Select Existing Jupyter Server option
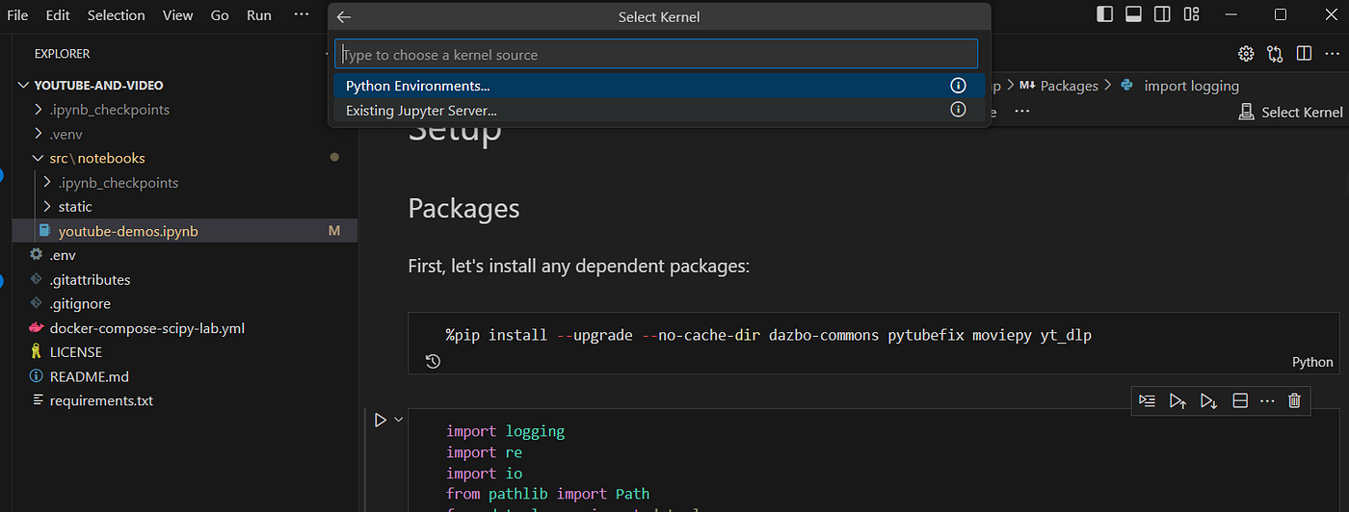This screenshot has width=1349, height=512. point(421,111)
